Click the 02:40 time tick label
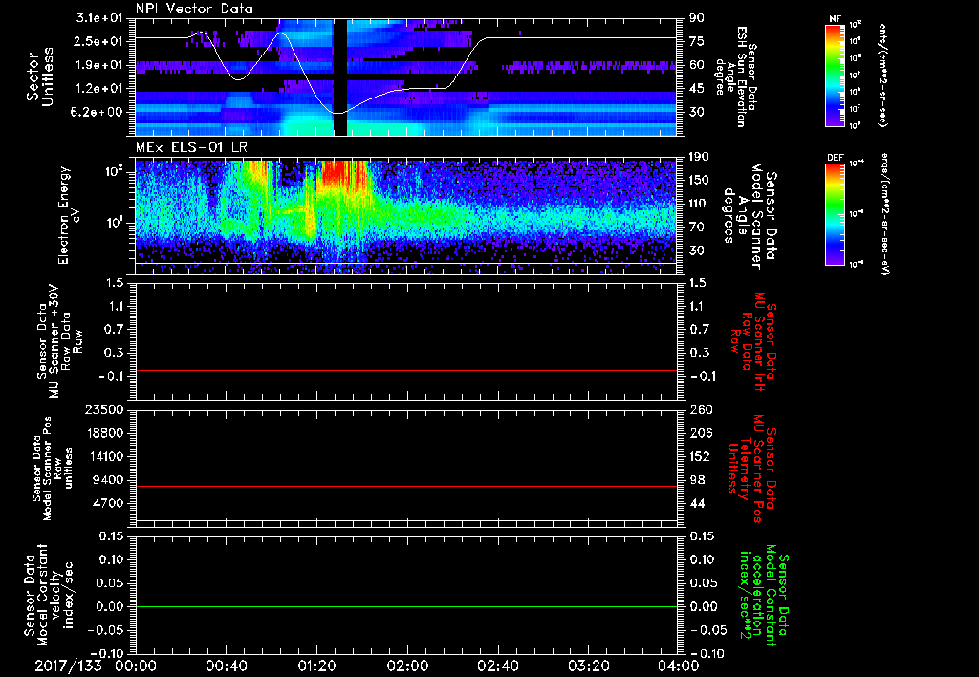The height and width of the screenshot is (677, 979). point(497,666)
